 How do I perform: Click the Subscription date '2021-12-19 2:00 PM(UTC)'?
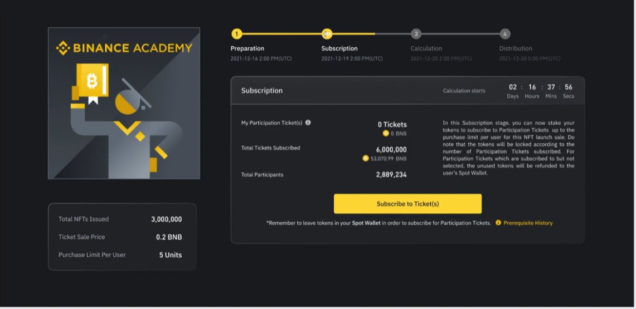pos(352,58)
